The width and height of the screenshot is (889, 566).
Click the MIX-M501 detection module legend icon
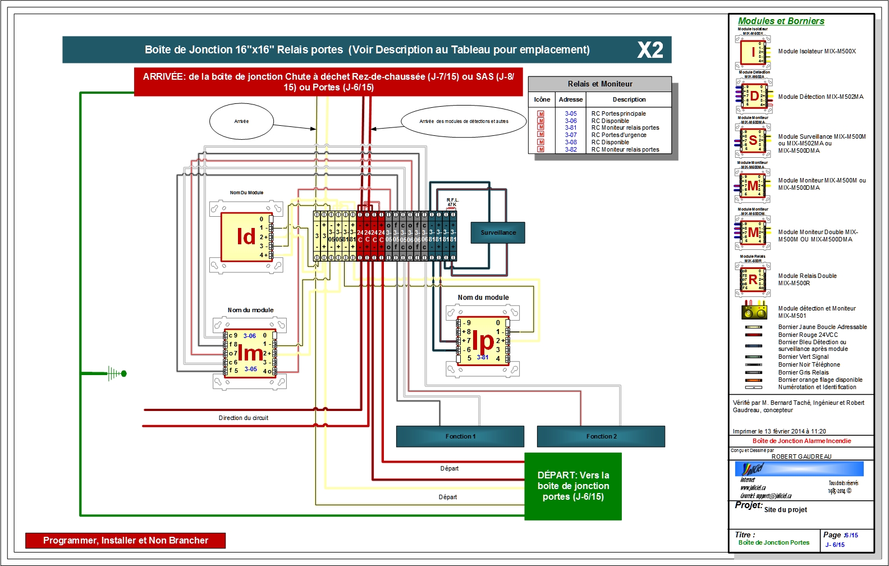(x=754, y=310)
